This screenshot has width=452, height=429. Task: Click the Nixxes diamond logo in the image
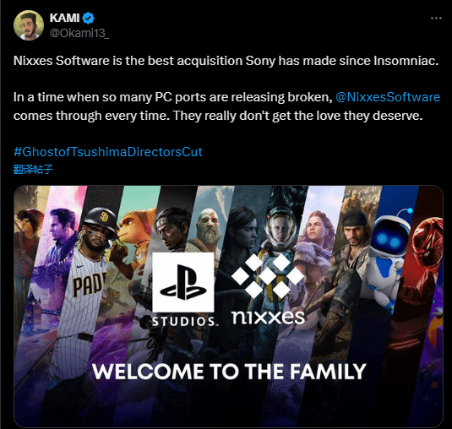click(268, 275)
